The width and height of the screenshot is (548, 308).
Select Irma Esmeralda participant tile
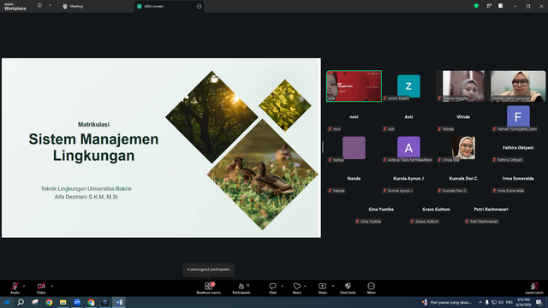point(518,179)
